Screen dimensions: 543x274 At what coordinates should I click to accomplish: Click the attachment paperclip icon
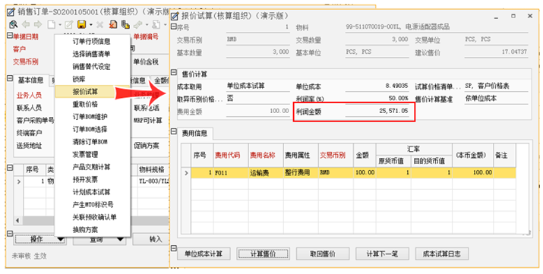click(125, 24)
